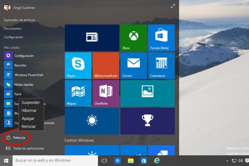Viewport: 249px width, 166px height.
Task: Click the Windows Start button
Action: pos(6,160)
